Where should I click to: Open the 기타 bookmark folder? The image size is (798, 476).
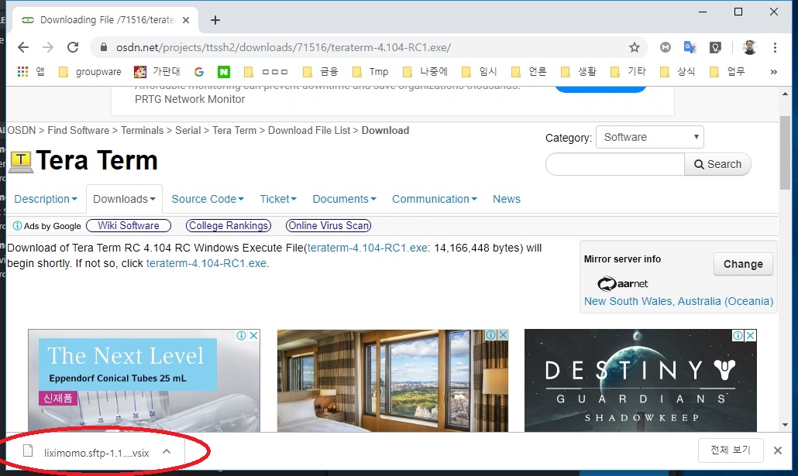[x=628, y=72]
